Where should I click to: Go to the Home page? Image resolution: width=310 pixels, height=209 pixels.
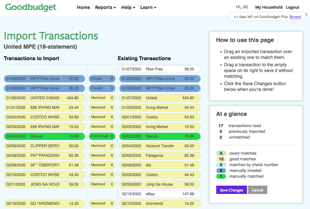click(84, 7)
